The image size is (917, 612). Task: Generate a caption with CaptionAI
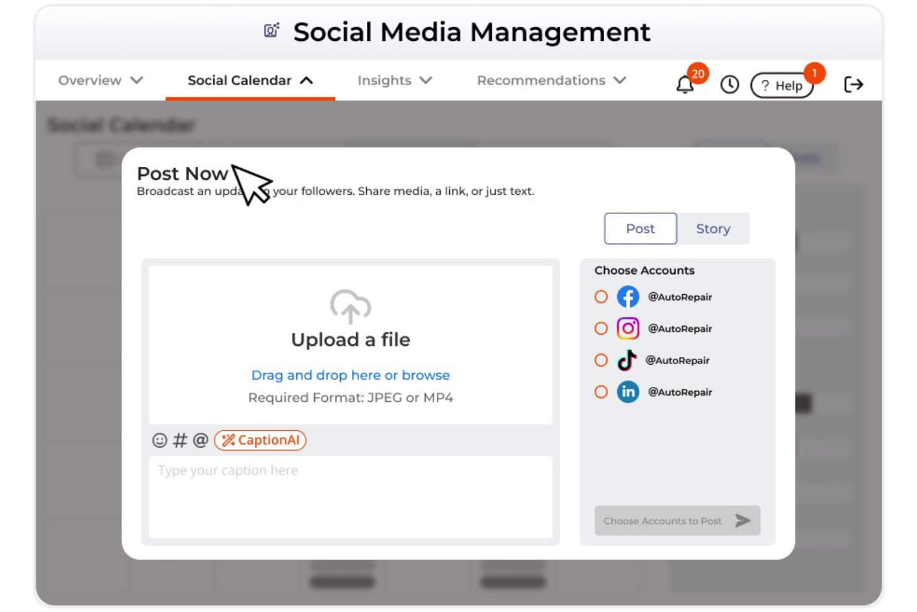(260, 440)
